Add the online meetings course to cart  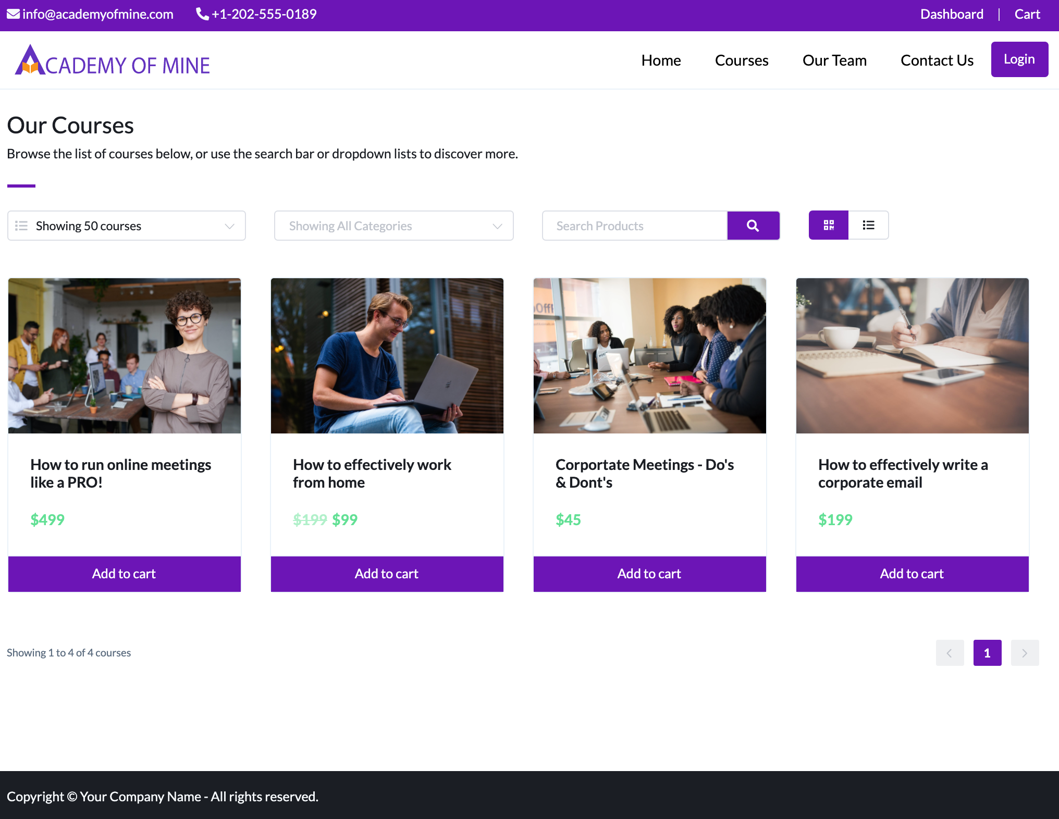click(124, 574)
